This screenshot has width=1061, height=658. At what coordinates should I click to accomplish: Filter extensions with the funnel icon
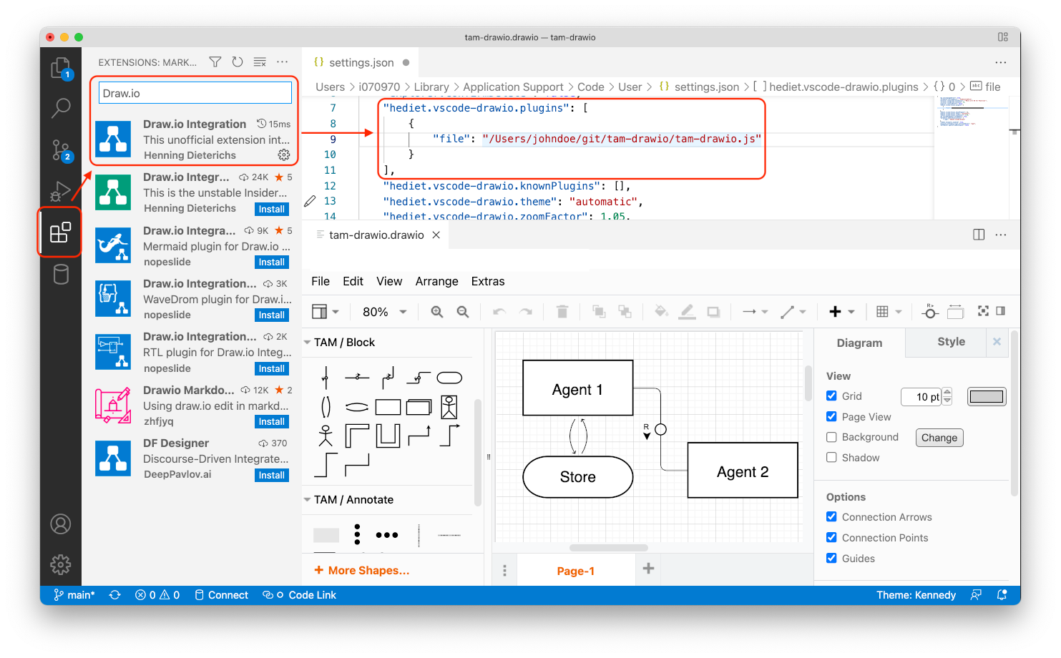point(215,62)
